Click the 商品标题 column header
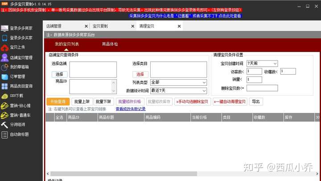Viewport: 321px width, 181px height. point(121,117)
